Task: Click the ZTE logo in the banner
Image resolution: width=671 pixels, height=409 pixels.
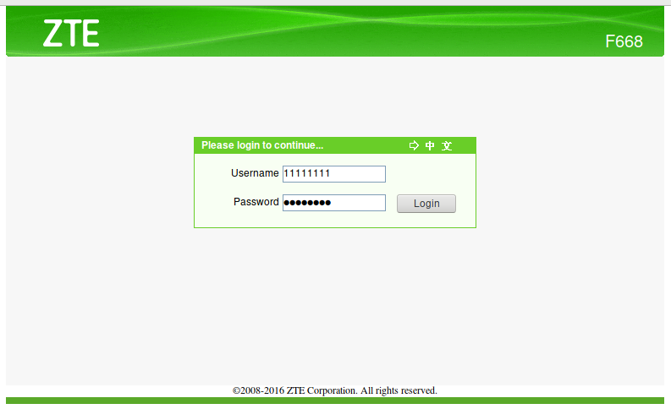Action: [x=71, y=33]
